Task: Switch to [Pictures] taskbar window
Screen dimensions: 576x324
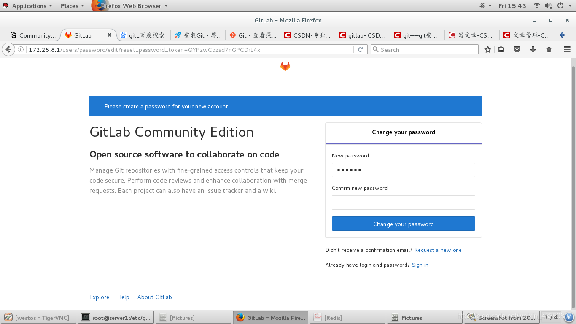Action: click(x=194, y=318)
